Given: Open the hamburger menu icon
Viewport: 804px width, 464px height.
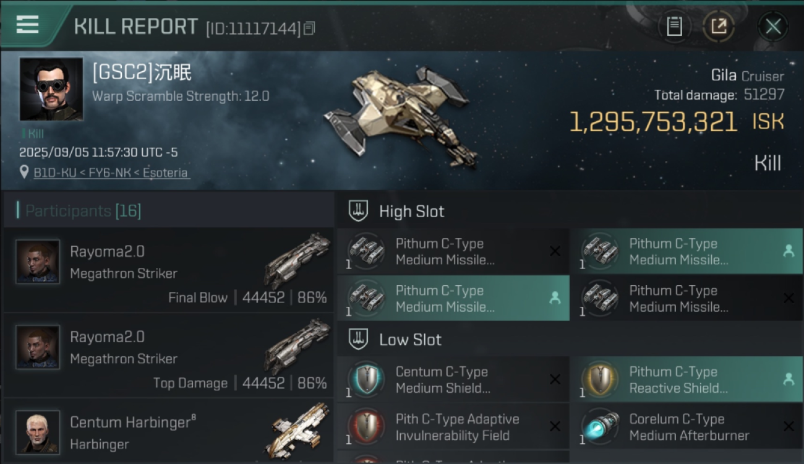Looking at the screenshot, I should pyautogui.click(x=27, y=25).
